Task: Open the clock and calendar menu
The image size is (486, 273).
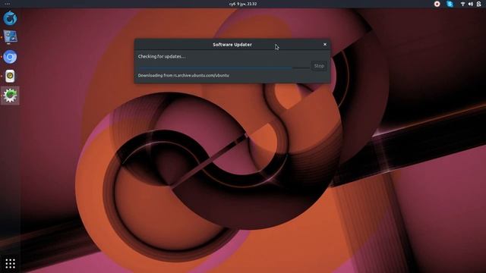Action: tap(243, 4)
